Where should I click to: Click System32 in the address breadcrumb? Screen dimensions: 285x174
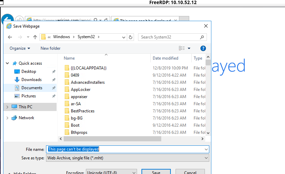[86, 37]
